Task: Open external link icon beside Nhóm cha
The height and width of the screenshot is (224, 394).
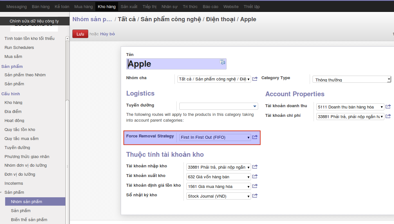Action: [x=255, y=79]
